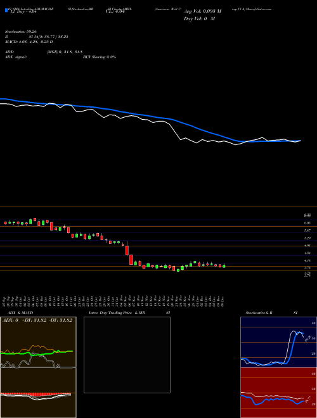Click the empty intraday trading price panel
The image size is (317, 418).
[x=127, y=355]
